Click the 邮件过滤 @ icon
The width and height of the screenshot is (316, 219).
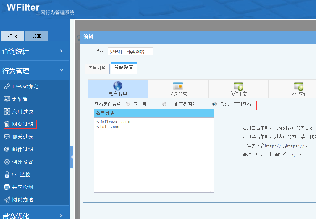[x=7, y=149]
